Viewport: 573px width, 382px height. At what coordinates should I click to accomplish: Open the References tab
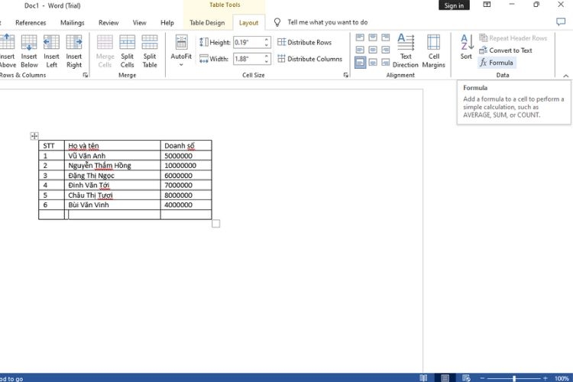pyautogui.click(x=31, y=23)
